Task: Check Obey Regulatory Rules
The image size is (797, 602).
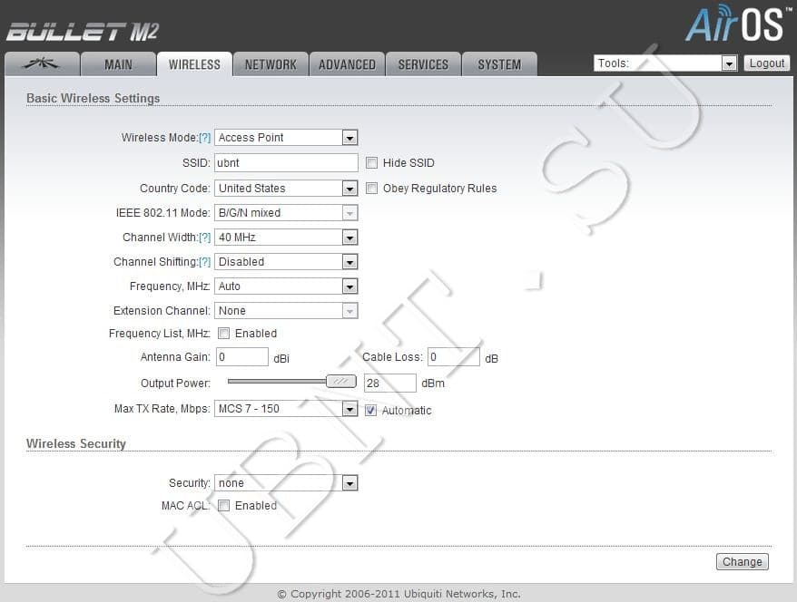Action: pos(371,189)
